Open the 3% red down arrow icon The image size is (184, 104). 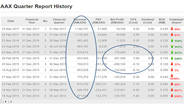[x=172, y=70]
